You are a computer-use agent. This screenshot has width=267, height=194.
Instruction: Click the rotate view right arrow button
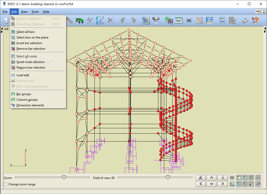tap(222, 184)
